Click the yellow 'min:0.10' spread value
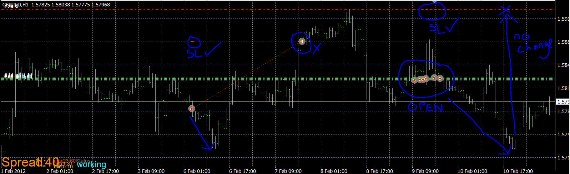 coord(63,166)
